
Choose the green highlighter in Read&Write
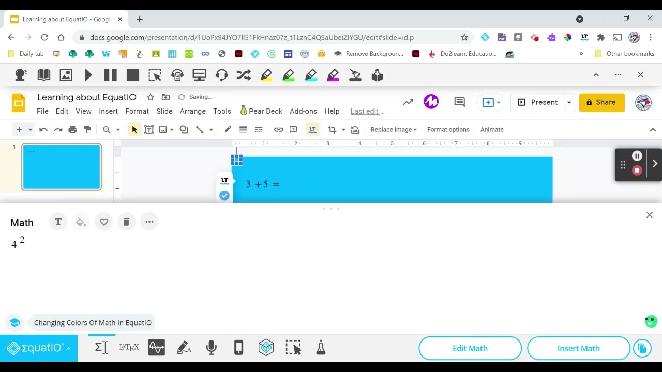pyautogui.click(x=289, y=75)
